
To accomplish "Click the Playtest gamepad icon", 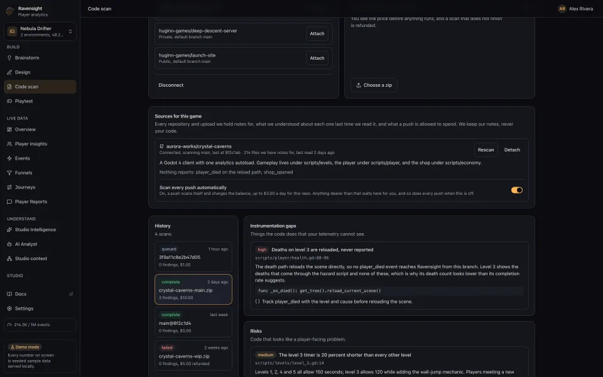I will [x=9, y=101].
